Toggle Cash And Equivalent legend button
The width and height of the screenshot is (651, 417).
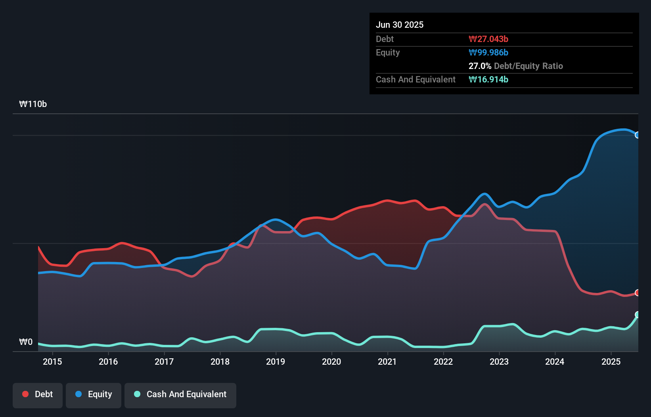[x=180, y=395]
